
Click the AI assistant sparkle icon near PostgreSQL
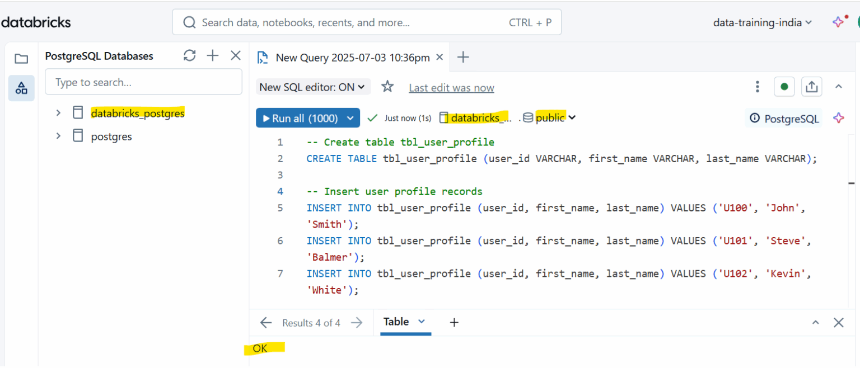[838, 118]
